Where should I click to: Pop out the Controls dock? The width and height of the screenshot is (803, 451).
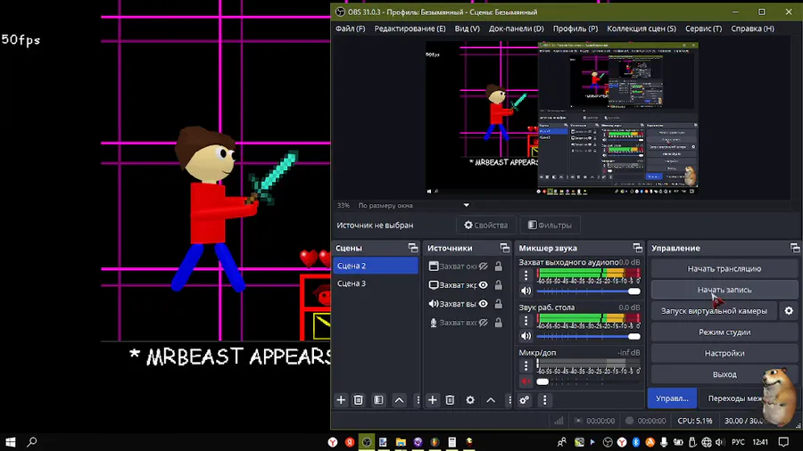[x=795, y=248]
